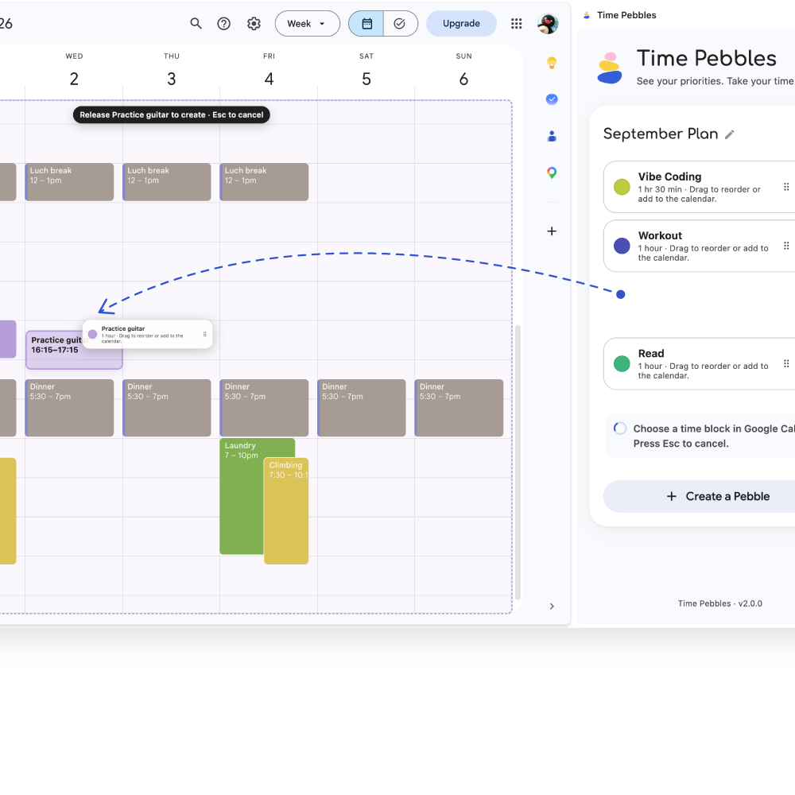Click the Time Pebbles panel tab title

coord(626,15)
